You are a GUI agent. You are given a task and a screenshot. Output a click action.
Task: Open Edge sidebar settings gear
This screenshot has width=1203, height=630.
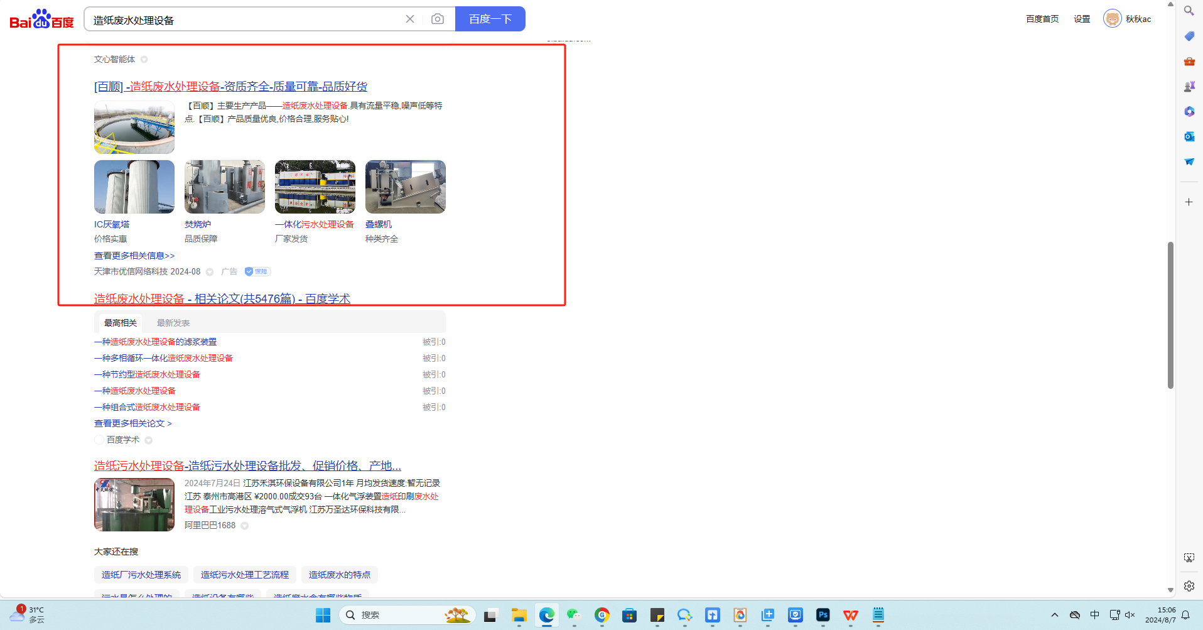[x=1189, y=586]
